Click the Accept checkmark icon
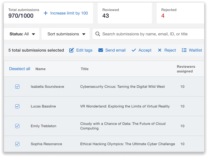Image resolution: width=208 pixels, height=157 pixels. (x=134, y=50)
